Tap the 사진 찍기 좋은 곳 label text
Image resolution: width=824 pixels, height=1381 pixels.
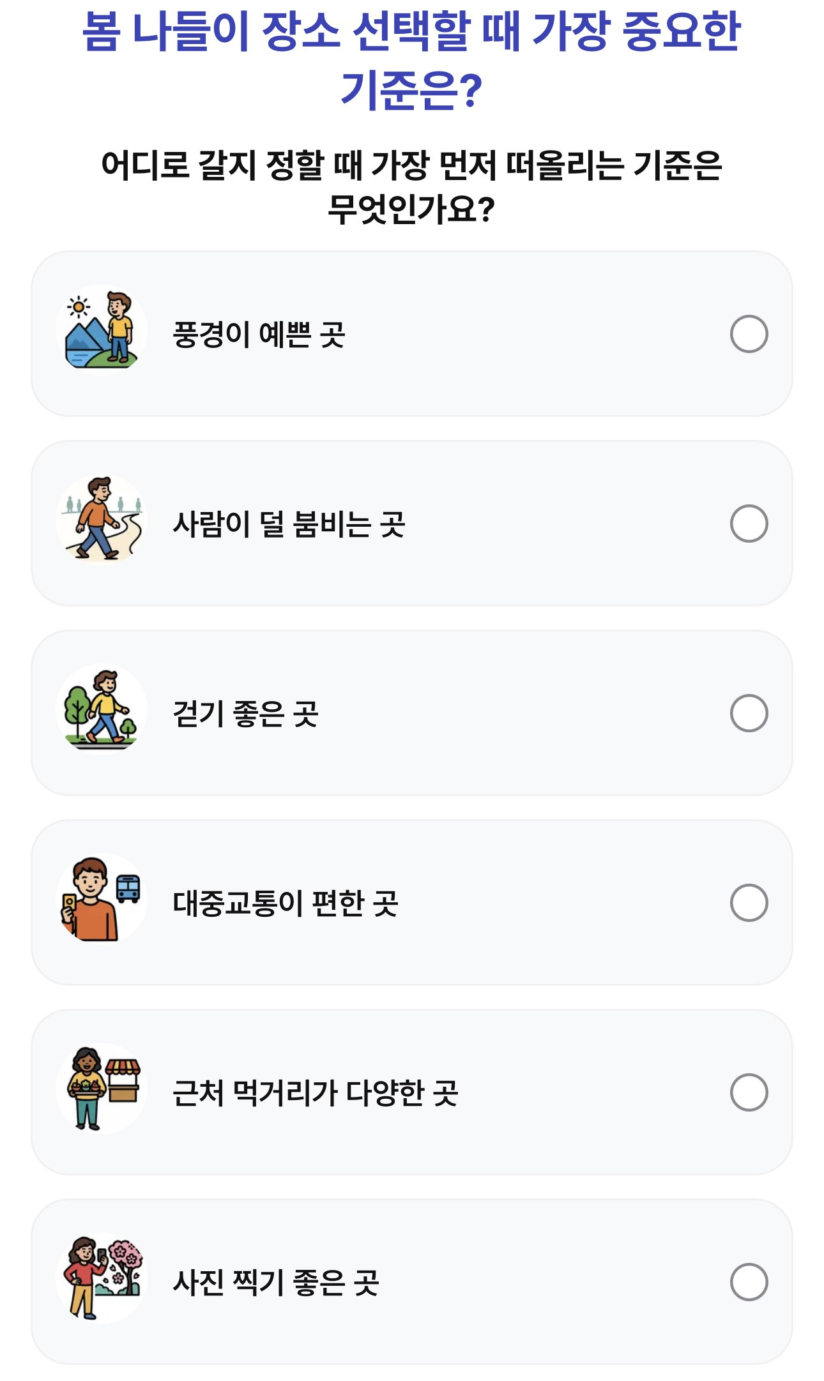pyautogui.click(x=276, y=1283)
